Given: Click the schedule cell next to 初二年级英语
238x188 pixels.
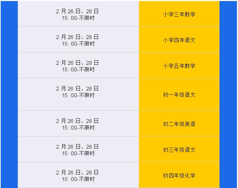Looking at the screenshot, I should [78, 124].
